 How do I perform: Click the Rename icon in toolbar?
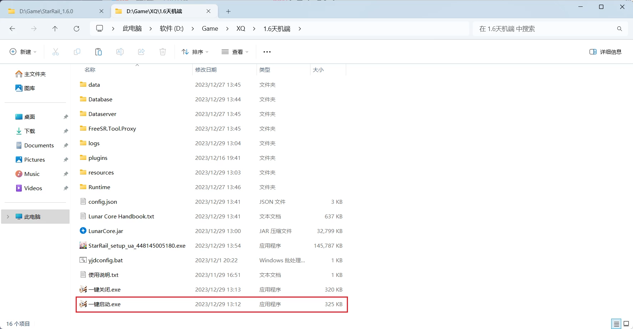pyautogui.click(x=120, y=52)
